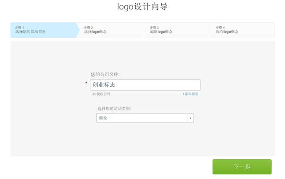The height and width of the screenshot is (179, 285).
Task: Click the 创业标志 text in the input
Action: tap(104, 85)
